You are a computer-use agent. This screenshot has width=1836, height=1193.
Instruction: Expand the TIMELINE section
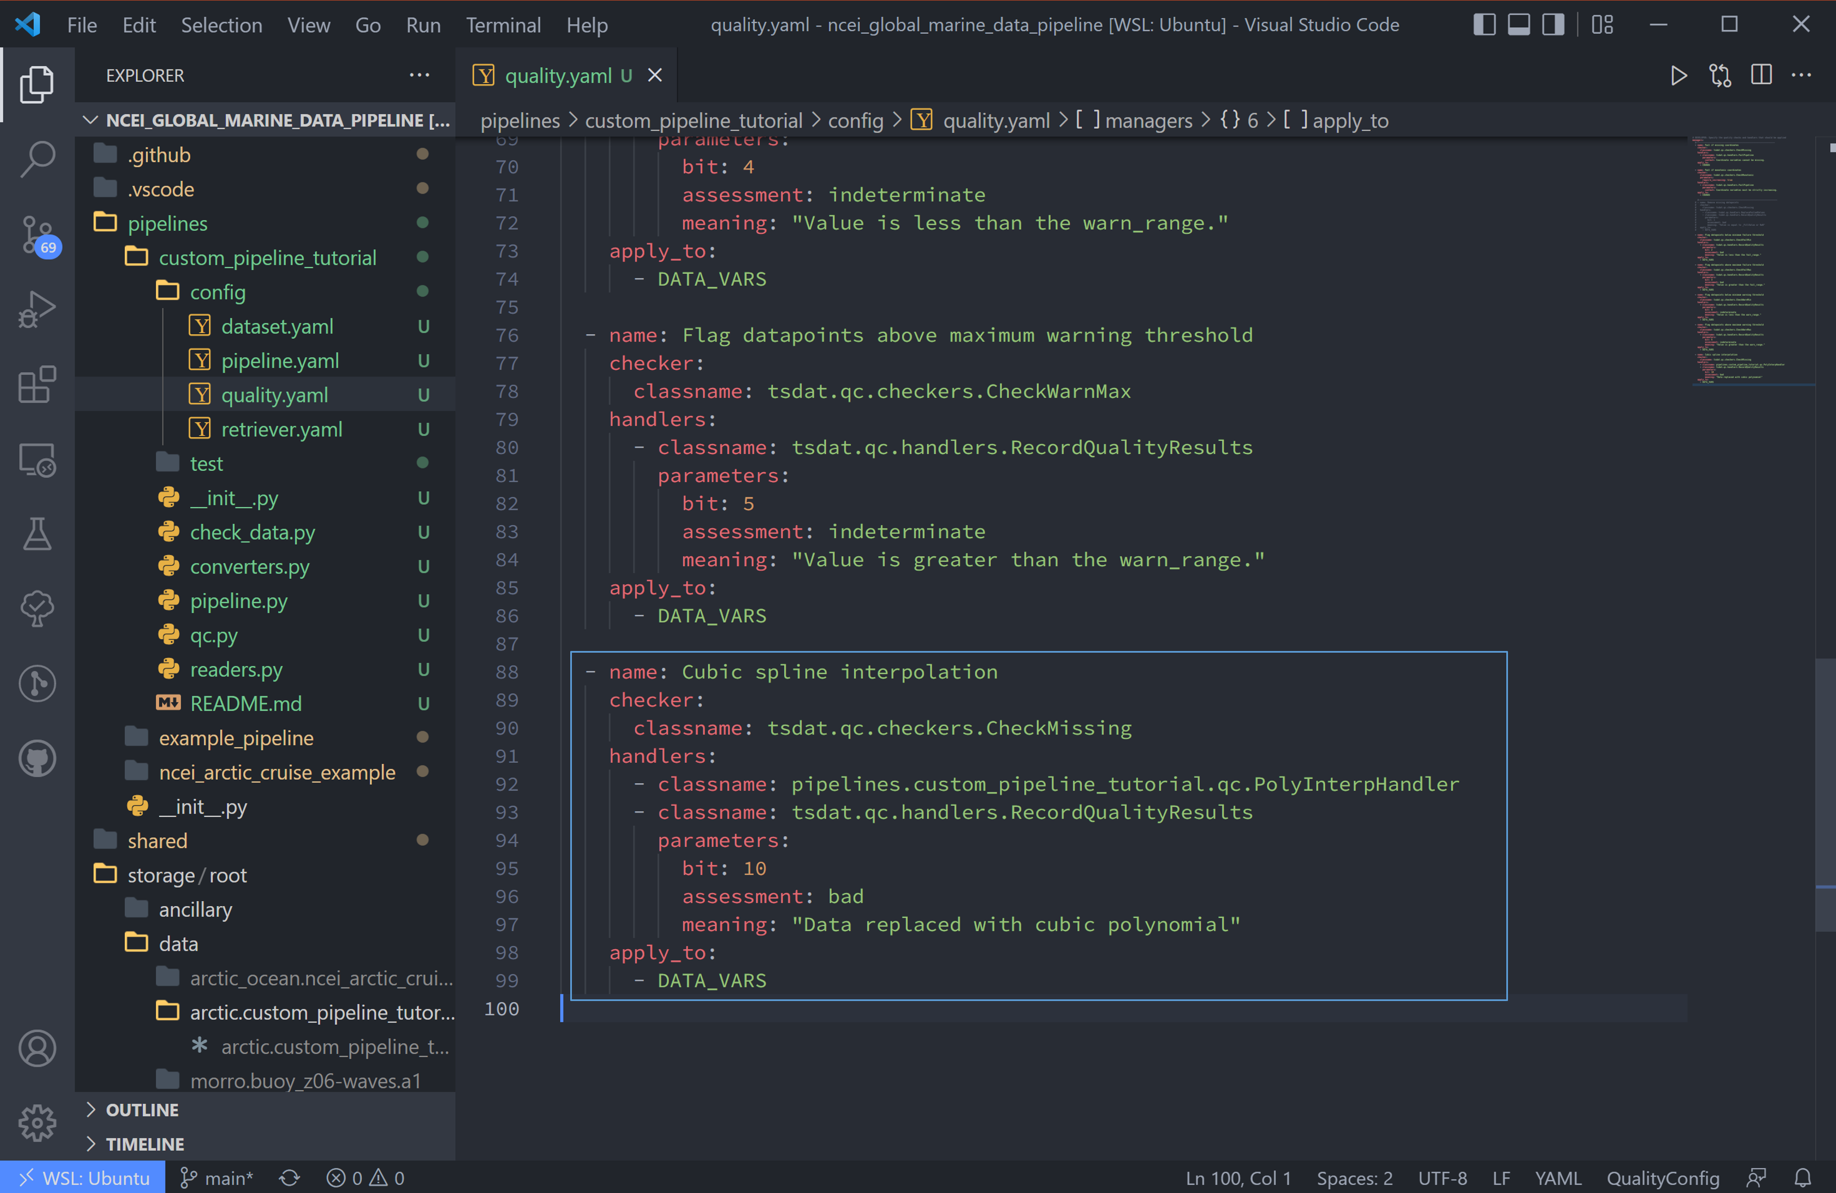click(265, 1144)
